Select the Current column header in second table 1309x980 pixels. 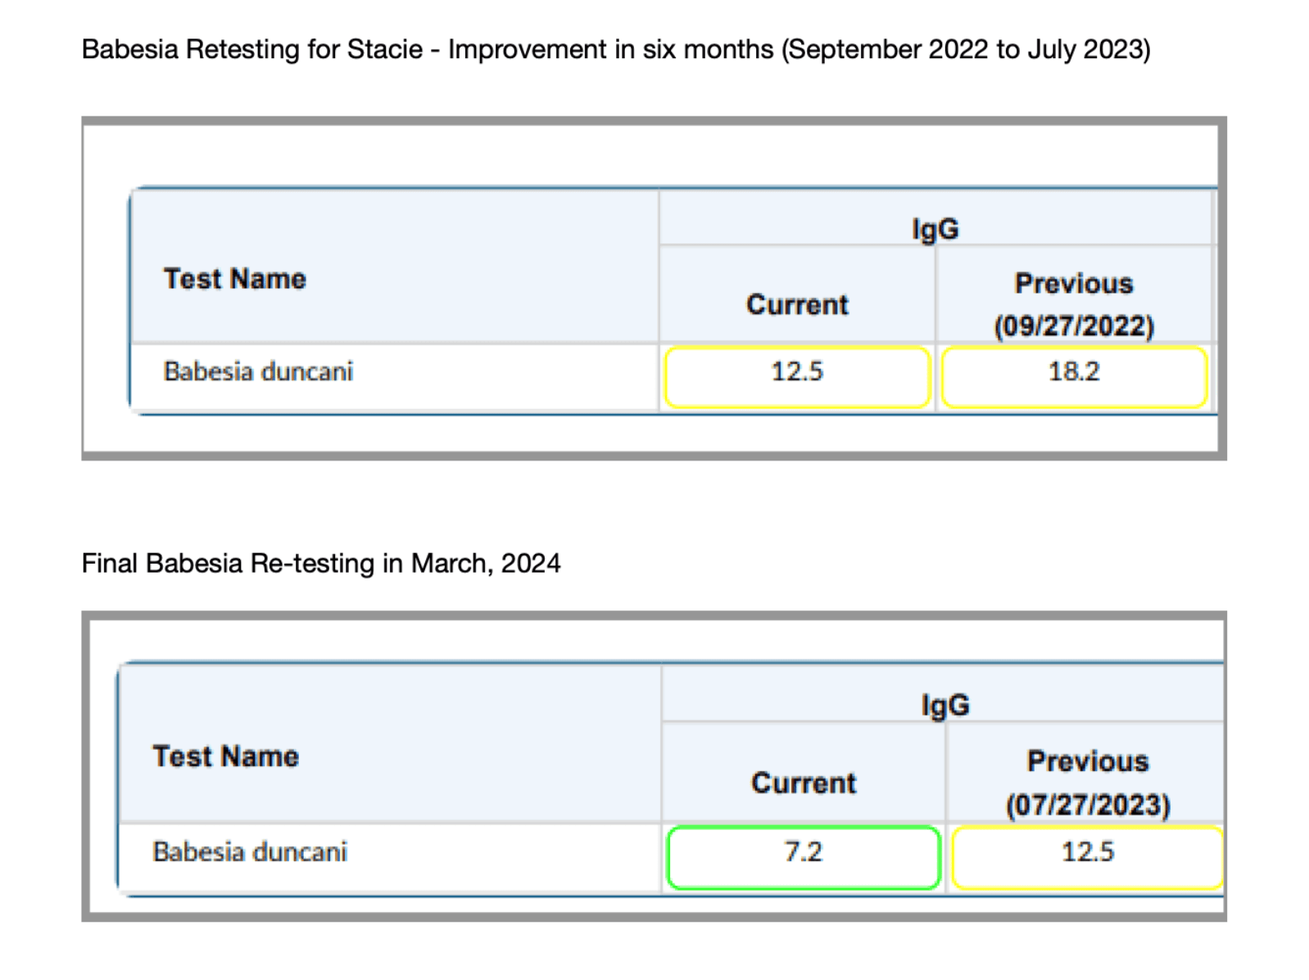coord(803,783)
